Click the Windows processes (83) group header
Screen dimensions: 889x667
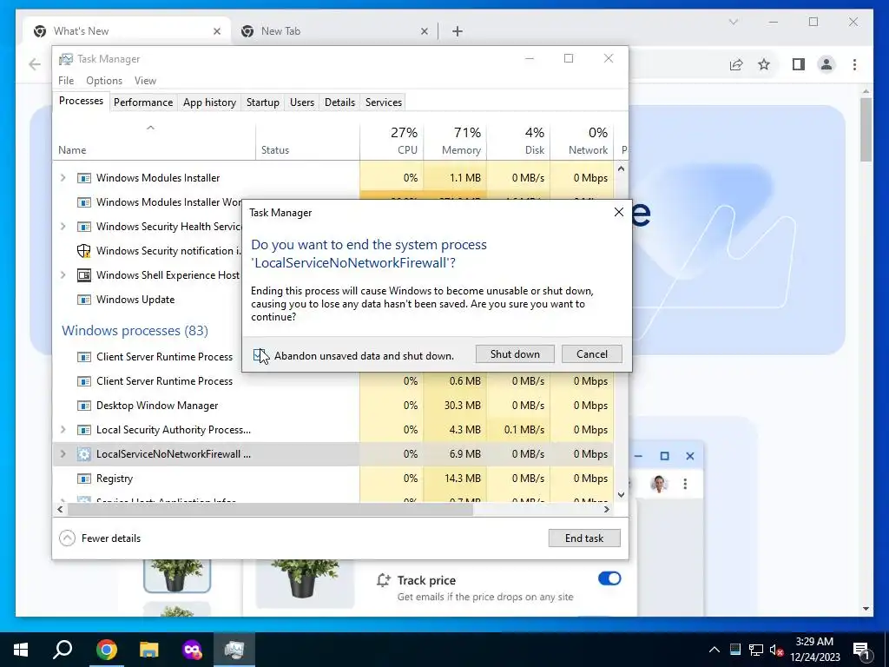(135, 331)
